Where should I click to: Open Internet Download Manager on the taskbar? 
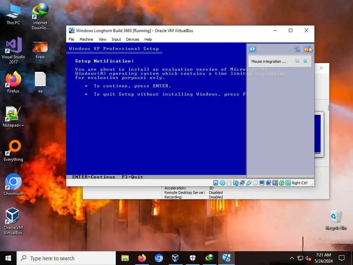[x=209, y=258]
